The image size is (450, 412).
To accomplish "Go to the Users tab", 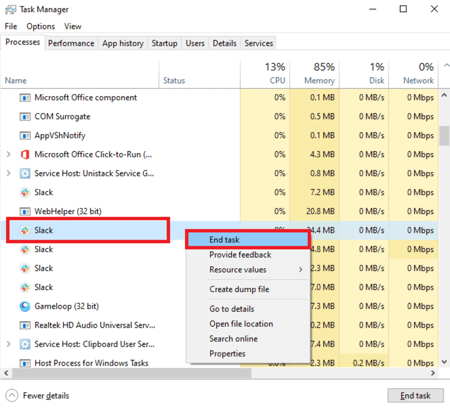I will pos(195,43).
